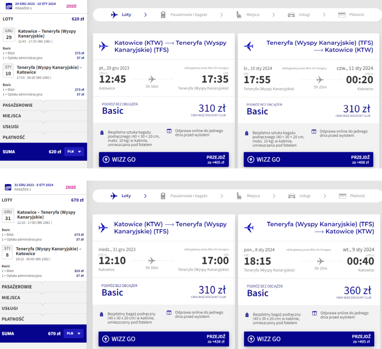Click ZMIEŃ link next to 29 GRU dates
This screenshot has width=382, height=349.
71,6
